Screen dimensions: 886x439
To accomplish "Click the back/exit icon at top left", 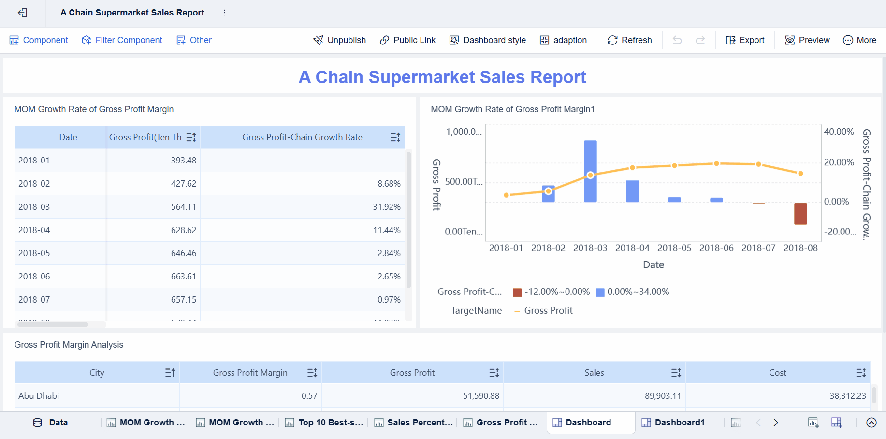I will pos(22,13).
